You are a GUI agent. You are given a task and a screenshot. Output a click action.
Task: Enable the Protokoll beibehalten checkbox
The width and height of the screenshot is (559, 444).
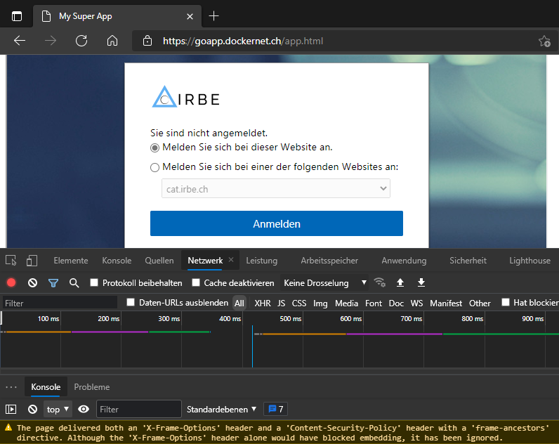[x=94, y=282]
